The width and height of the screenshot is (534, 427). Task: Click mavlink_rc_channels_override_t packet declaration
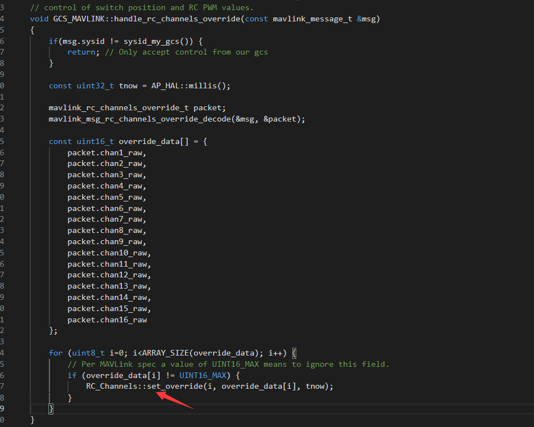coord(137,107)
